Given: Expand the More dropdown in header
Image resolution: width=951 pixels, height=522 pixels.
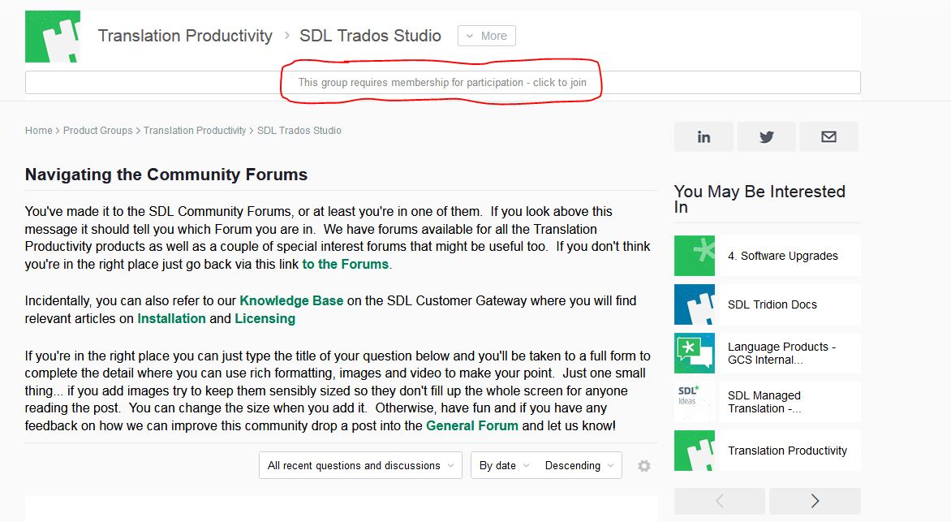Looking at the screenshot, I should [x=486, y=36].
